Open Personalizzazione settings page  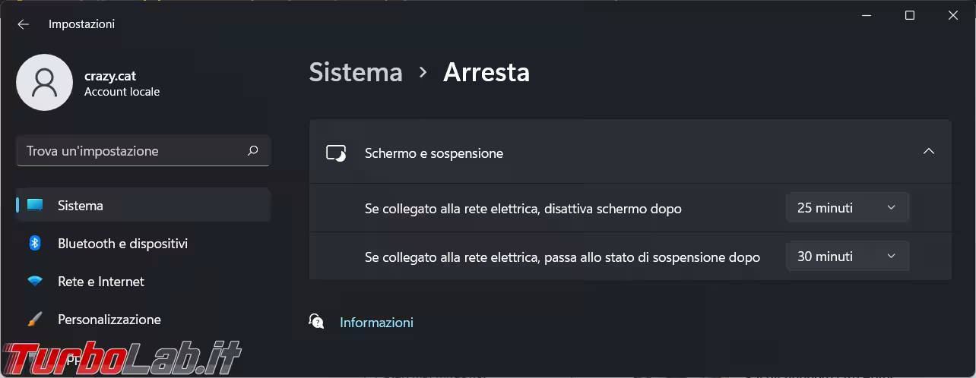(x=109, y=320)
